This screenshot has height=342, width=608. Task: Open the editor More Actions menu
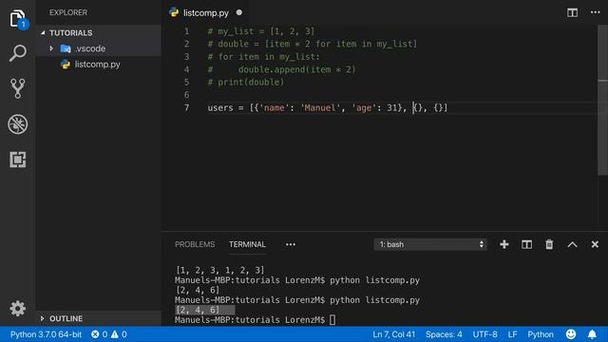click(x=596, y=12)
